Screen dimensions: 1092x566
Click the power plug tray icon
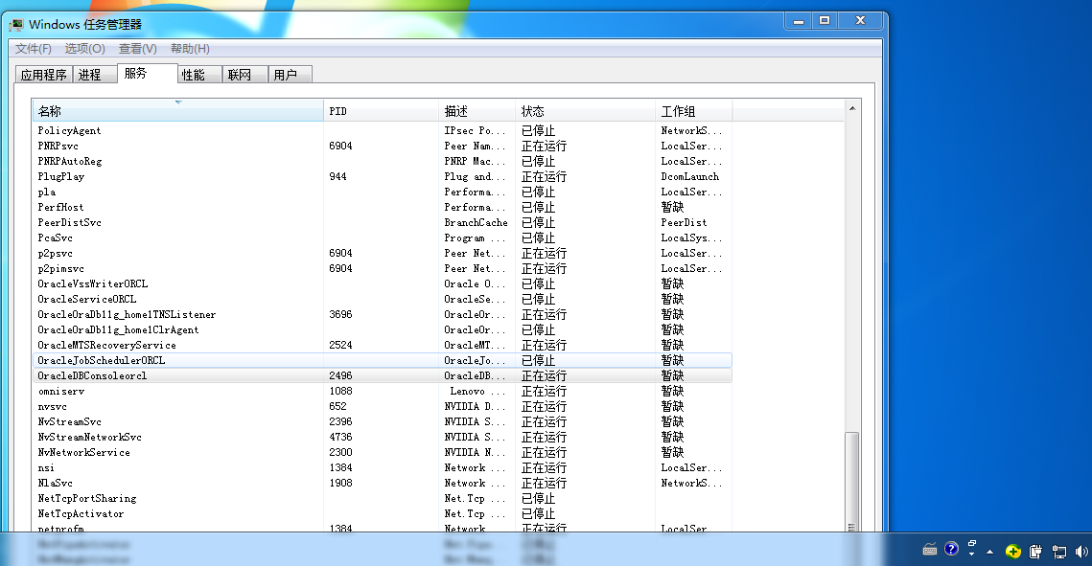tap(1035, 552)
